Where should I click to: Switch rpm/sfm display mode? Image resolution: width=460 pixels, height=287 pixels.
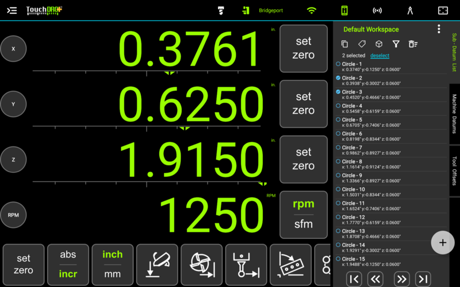tap(304, 215)
